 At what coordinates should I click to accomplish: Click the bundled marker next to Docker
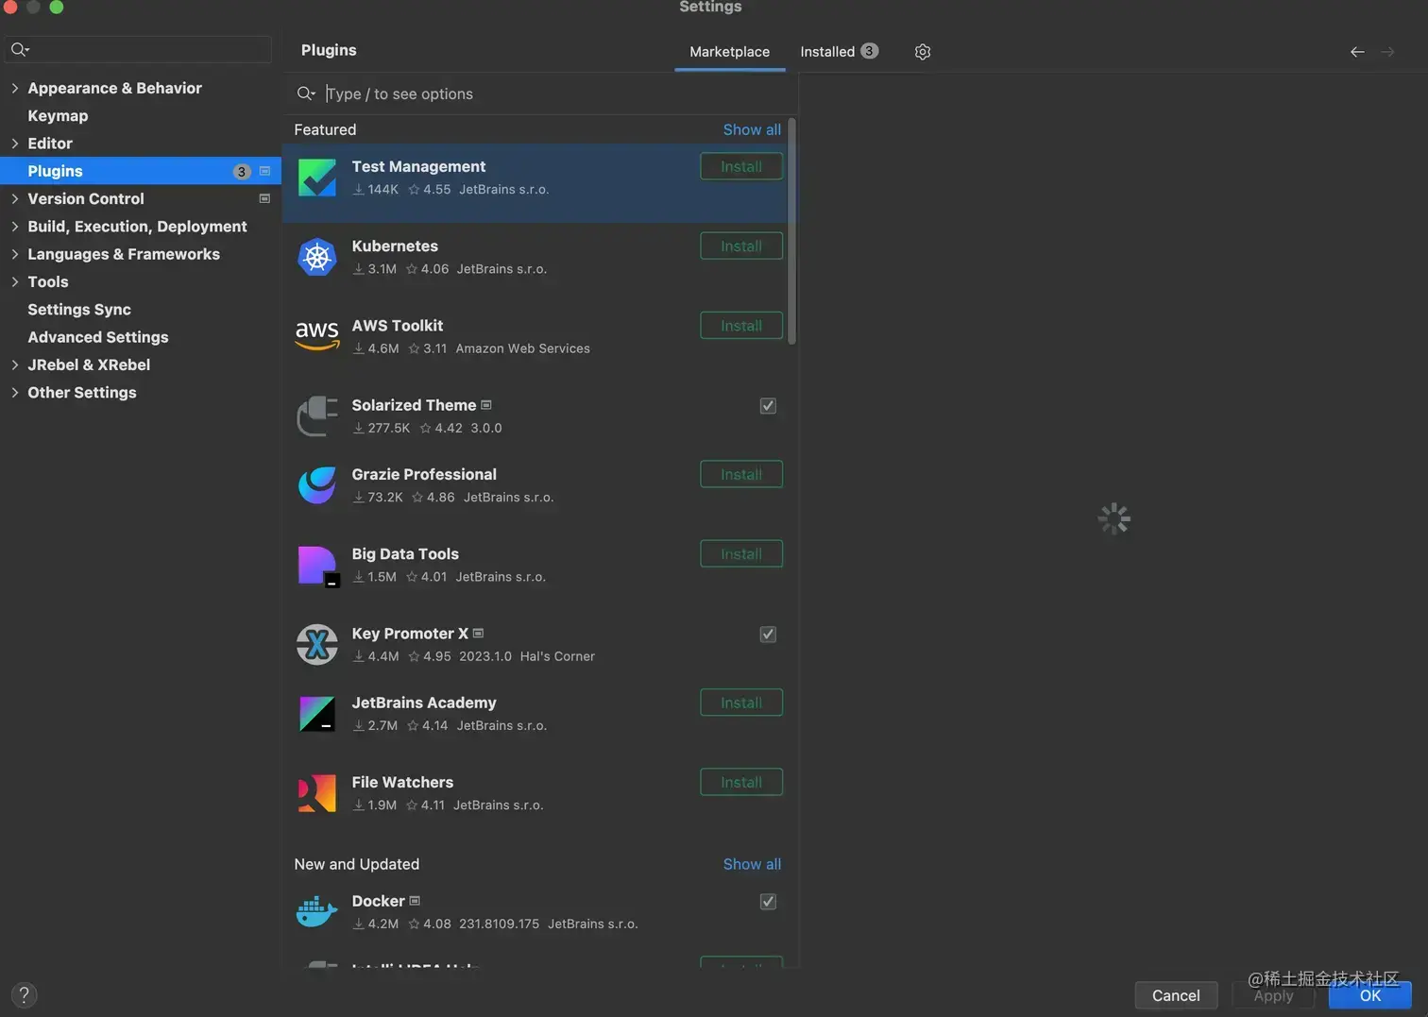[x=415, y=902]
